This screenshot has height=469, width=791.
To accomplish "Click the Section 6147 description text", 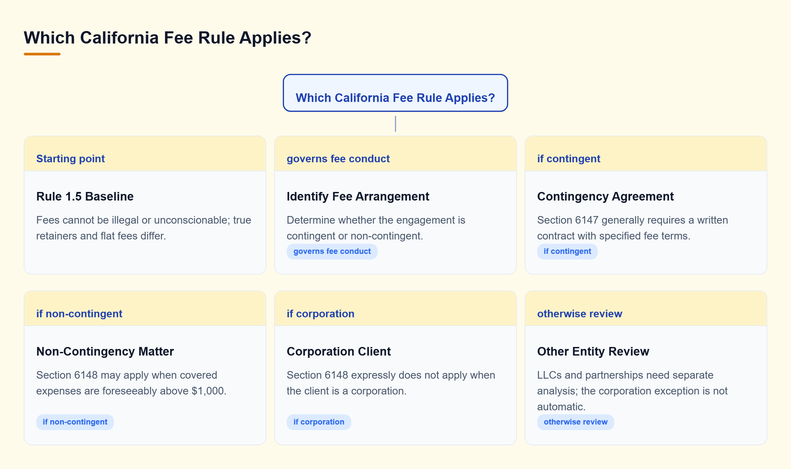I will (632, 228).
